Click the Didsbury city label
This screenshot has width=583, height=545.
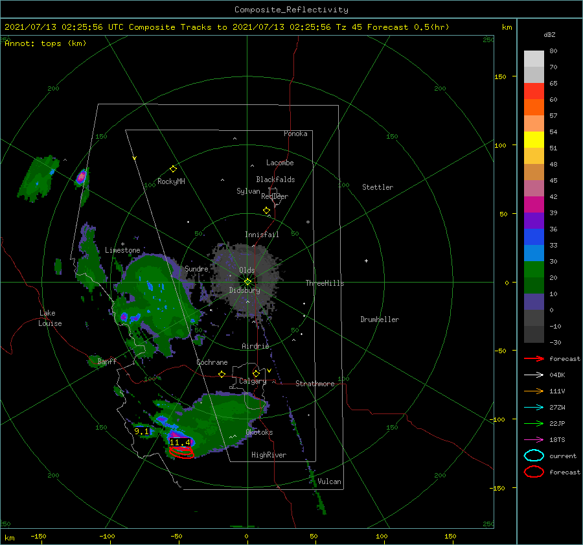click(244, 290)
